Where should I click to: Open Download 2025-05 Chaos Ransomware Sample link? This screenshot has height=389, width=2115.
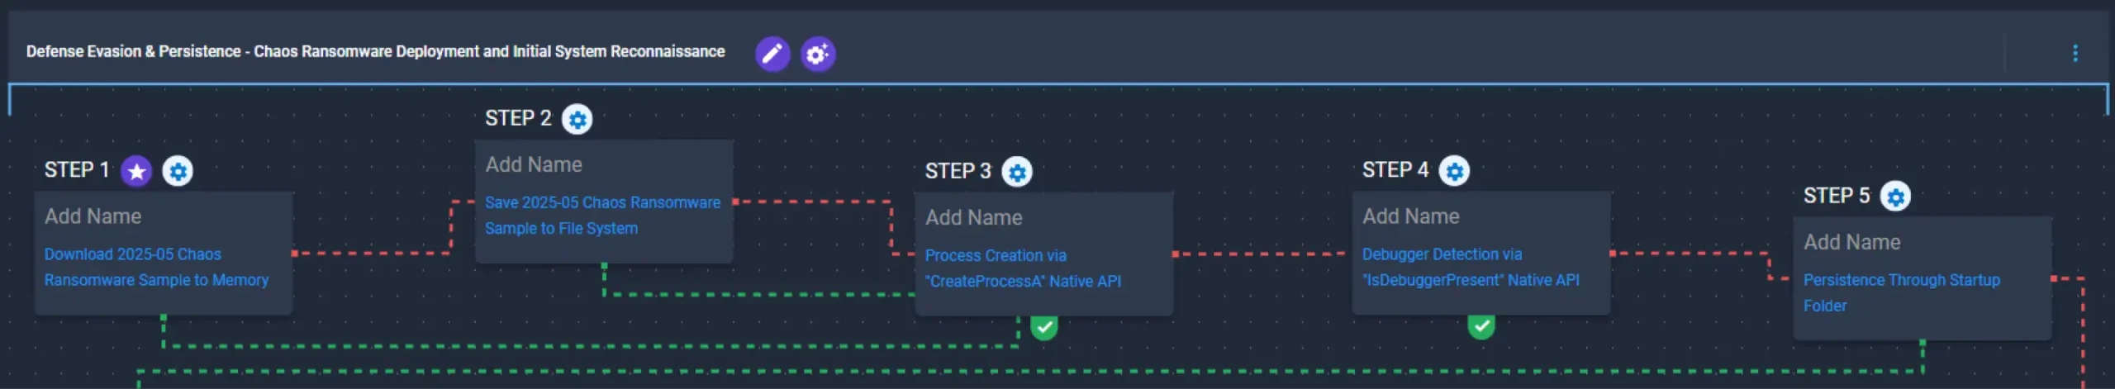[x=156, y=267]
